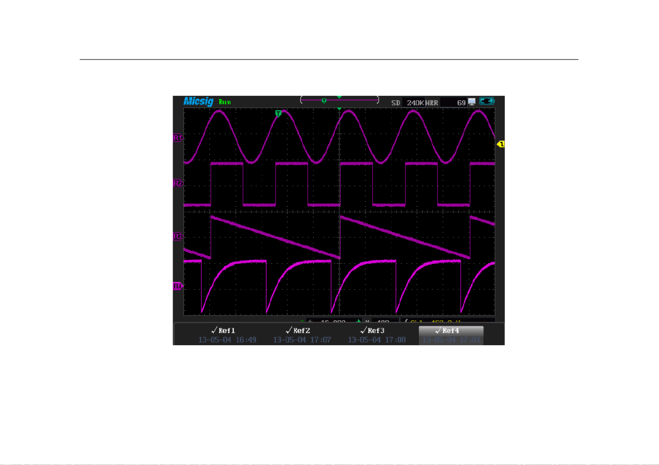Click the Ref2 timestamp 13-05-04 17:07
659x465 pixels.
(x=302, y=339)
